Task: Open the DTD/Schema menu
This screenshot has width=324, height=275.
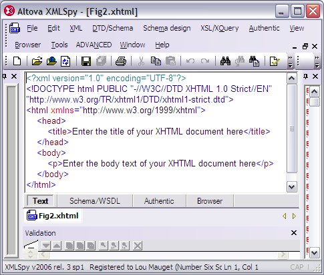Action: pos(113,28)
